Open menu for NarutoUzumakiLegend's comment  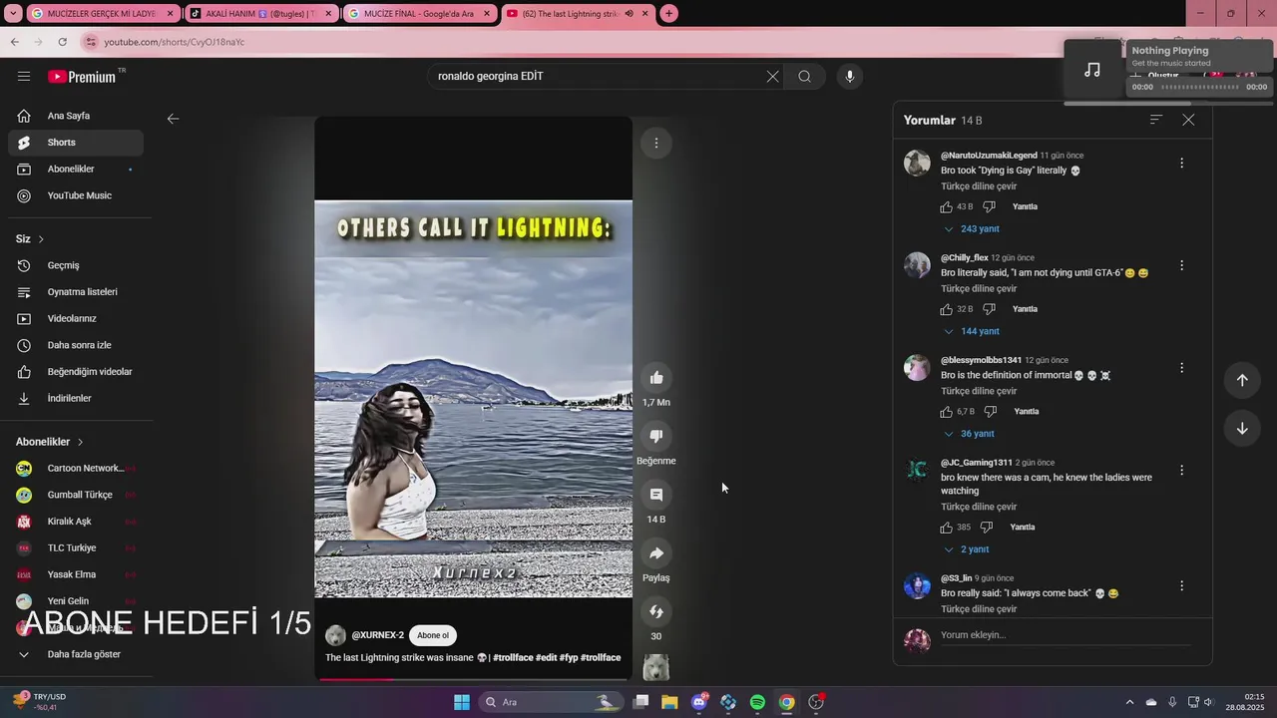click(x=1181, y=163)
